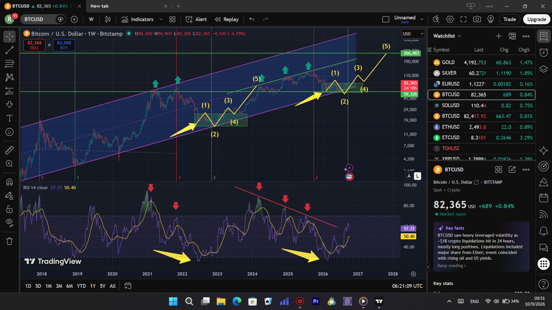Select the trend line drawing tool
Image resolution: width=552 pixels, height=310 pixels.
click(x=10, y=50)
